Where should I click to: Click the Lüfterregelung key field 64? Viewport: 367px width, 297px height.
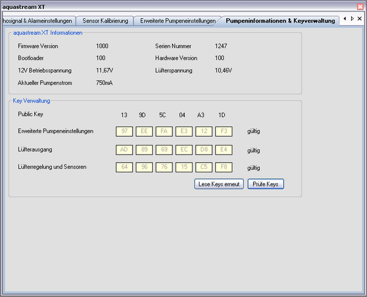124,167
